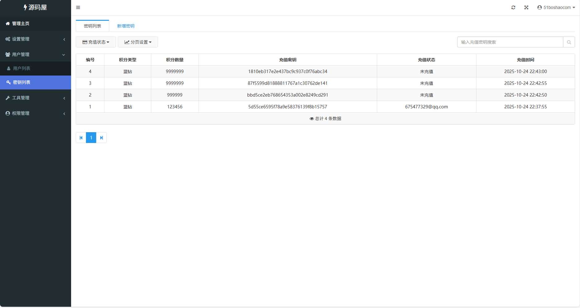Open the 51boshaocom user dropdown

pos(556,7)
